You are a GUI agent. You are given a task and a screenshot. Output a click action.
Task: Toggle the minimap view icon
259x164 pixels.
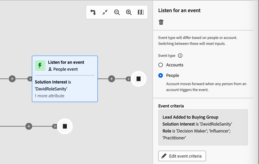pos(141,12)
